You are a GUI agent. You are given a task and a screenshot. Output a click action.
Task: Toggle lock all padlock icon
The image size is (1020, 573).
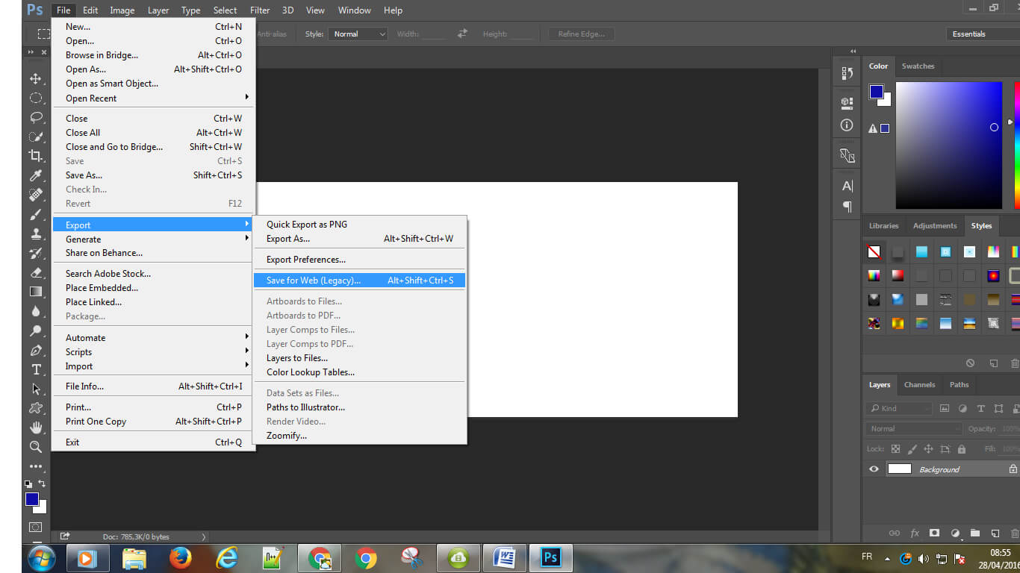[x=962, y=449]
